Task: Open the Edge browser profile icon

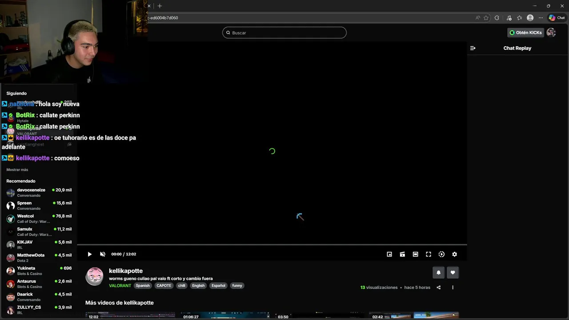Action: (x=530, y=18)
